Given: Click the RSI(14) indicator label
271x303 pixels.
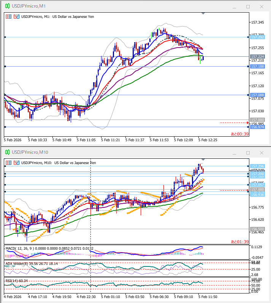Looking at the screenshot, I should [13, 281].
